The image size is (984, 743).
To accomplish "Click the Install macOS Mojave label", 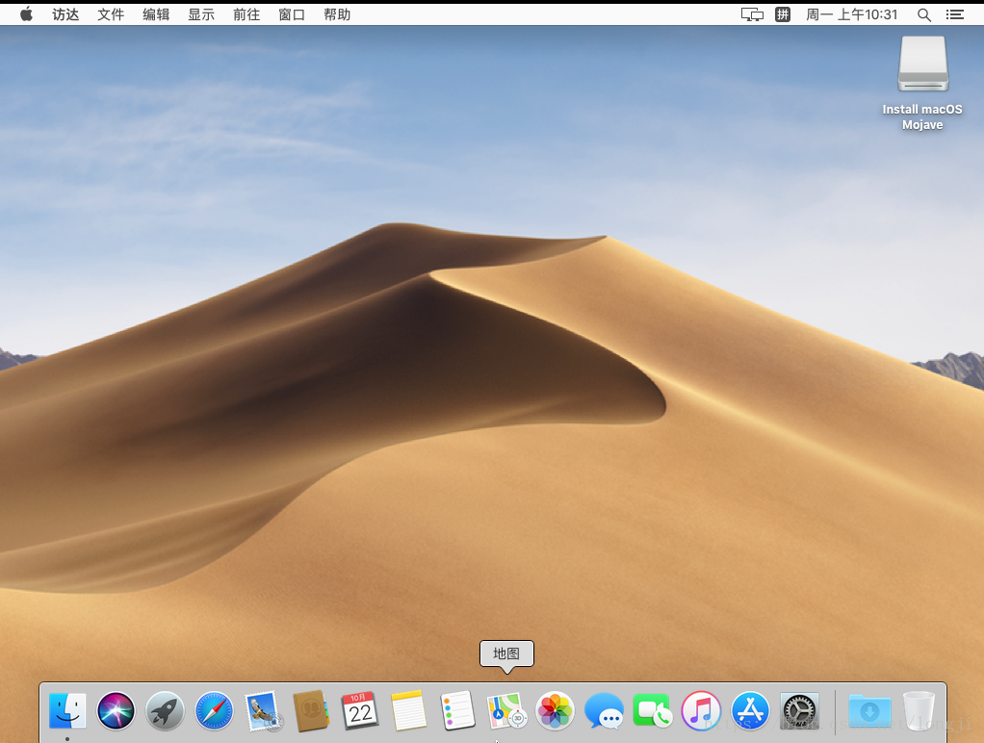I will 922,116.
